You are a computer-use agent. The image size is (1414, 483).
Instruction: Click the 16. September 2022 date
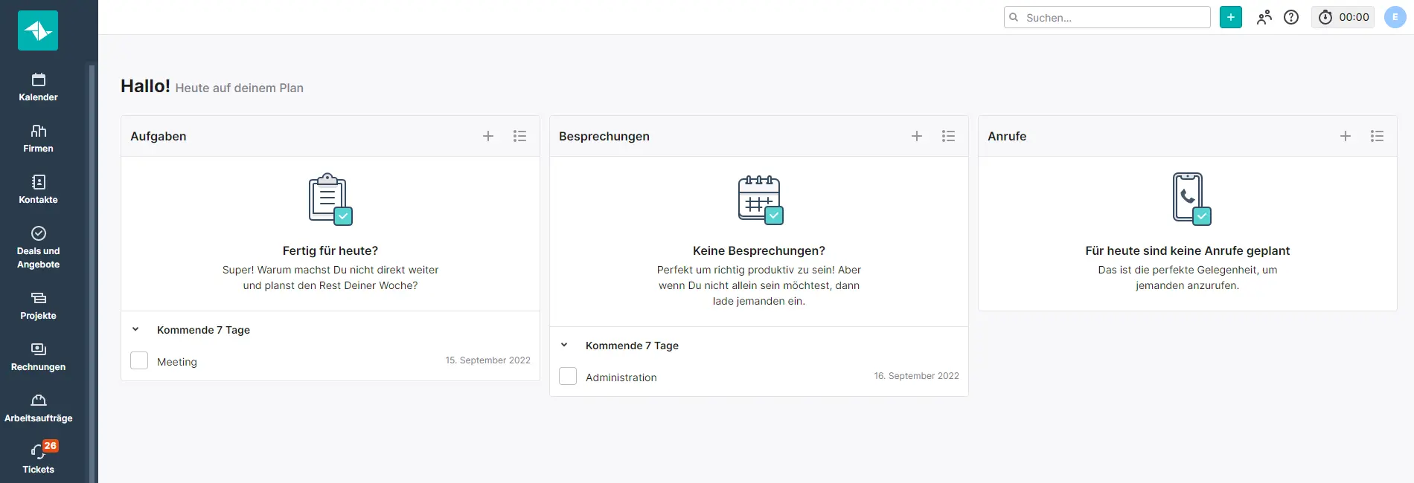point(917,376)
